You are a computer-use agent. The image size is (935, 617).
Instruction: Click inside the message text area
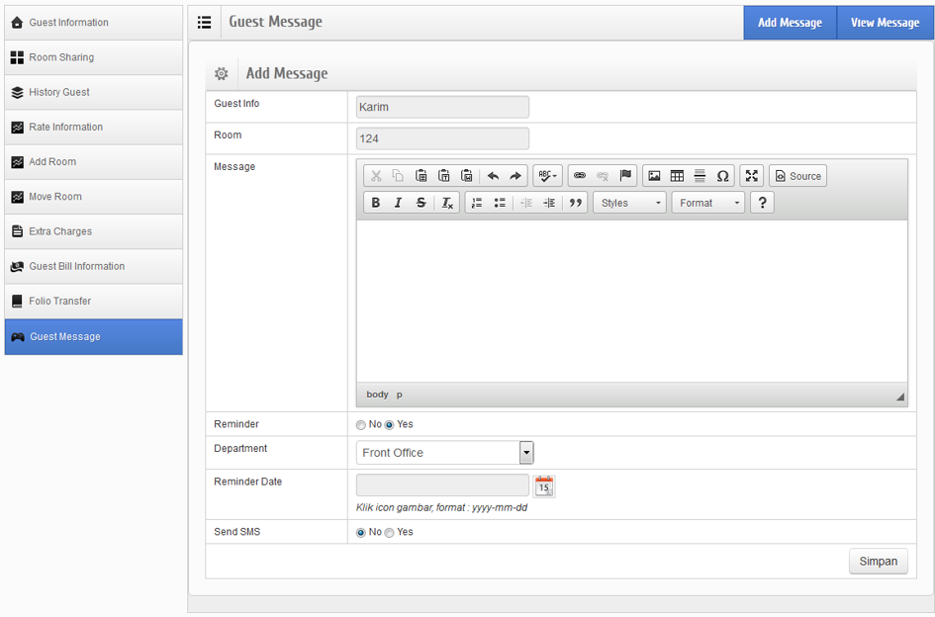tap(631, 301)
